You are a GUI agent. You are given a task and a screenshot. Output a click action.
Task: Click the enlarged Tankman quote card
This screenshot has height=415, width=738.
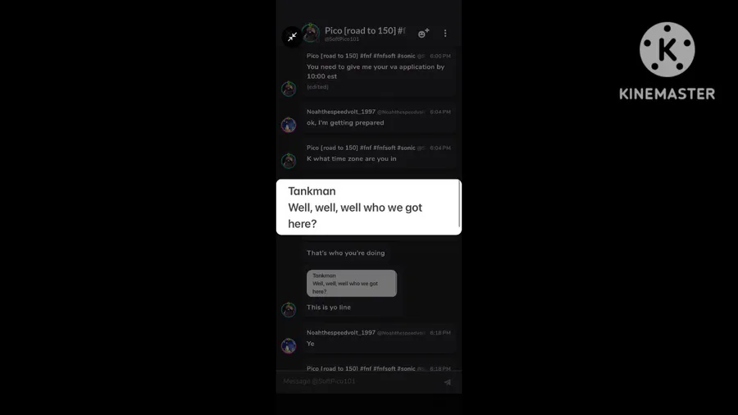point(368,207)
